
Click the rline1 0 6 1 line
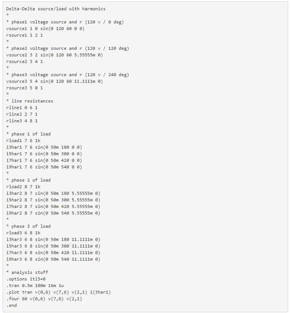[22, 108]
